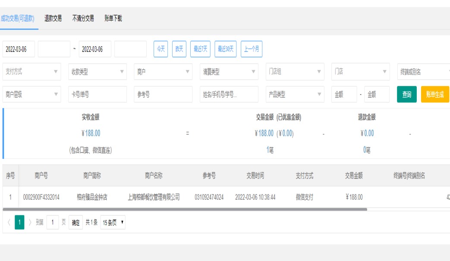Open the 15条/页 page size selector
Image resolution: width=450 pixels, height=261 pixels.
(x=113, y=223)
